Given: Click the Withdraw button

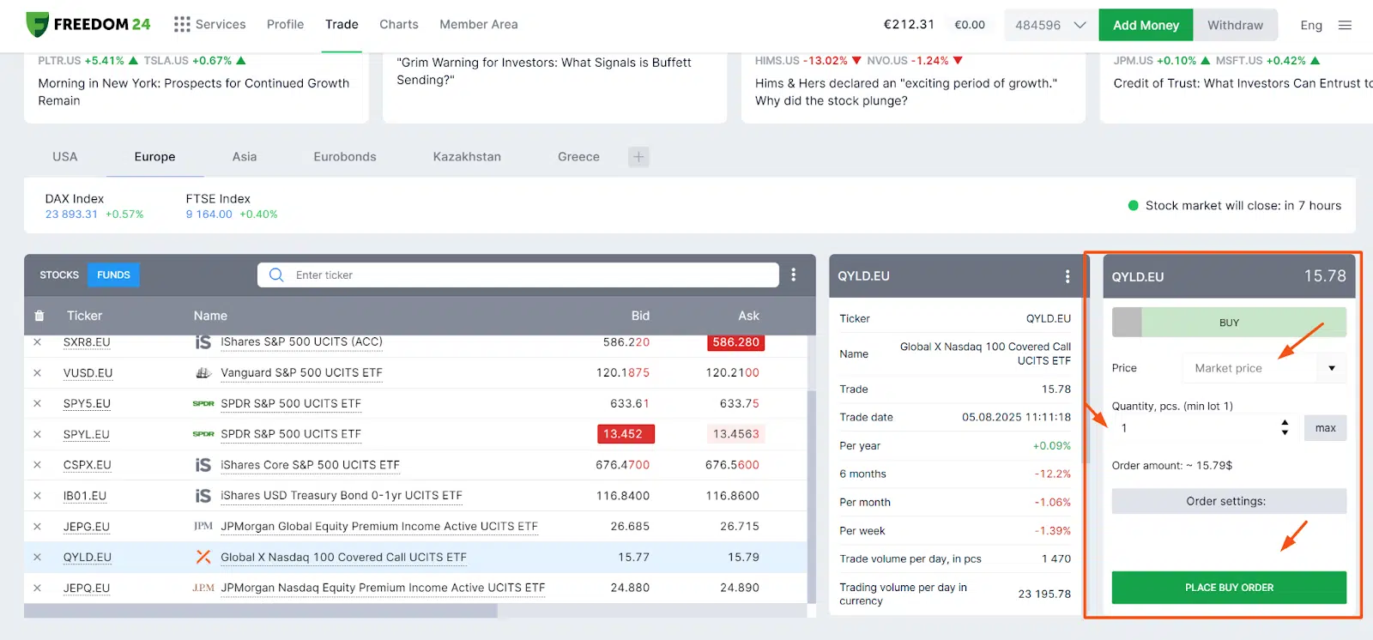Looking at the screenshot, I should pos(1235,25).
